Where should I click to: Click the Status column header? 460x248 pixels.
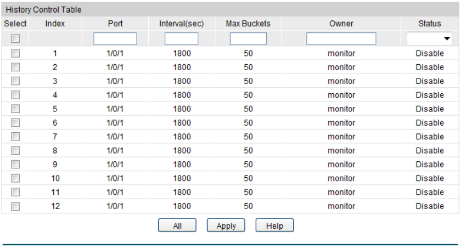coord(430,24)
